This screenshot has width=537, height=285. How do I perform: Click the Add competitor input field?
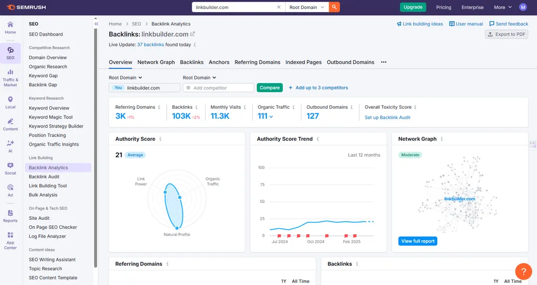219,88
